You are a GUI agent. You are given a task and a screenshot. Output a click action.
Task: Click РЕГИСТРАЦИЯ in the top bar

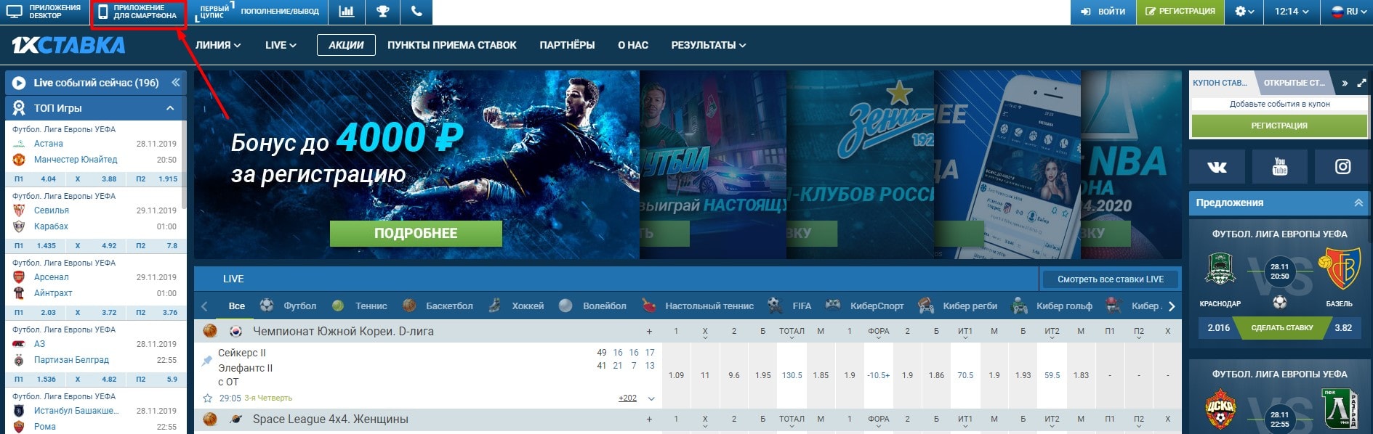pos(1180,12)
